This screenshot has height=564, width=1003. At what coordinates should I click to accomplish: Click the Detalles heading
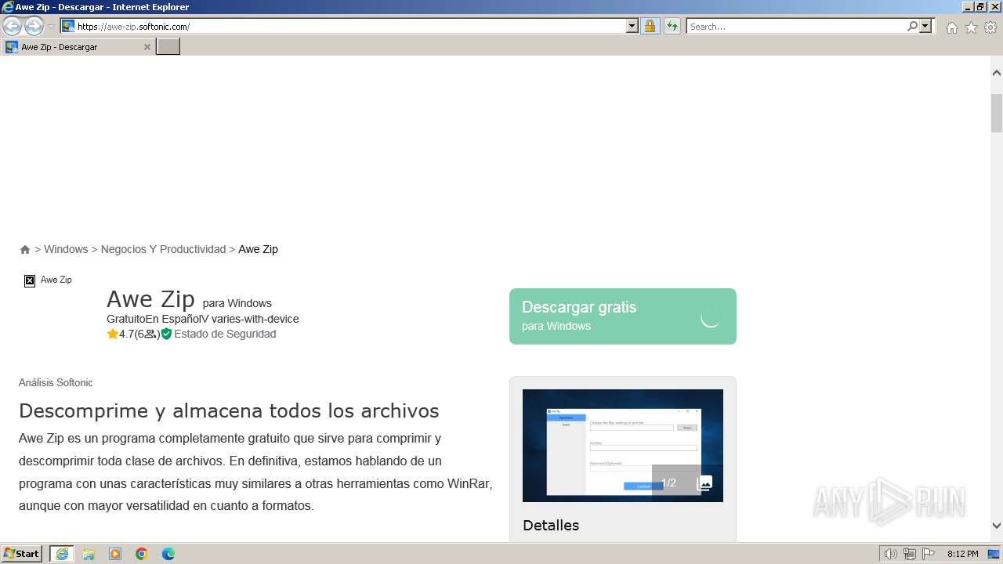point(551,526)
